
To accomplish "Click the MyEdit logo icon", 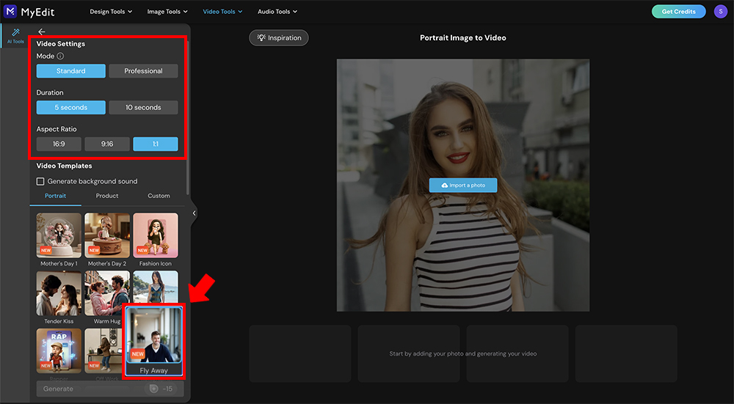I will pos(10,11).
